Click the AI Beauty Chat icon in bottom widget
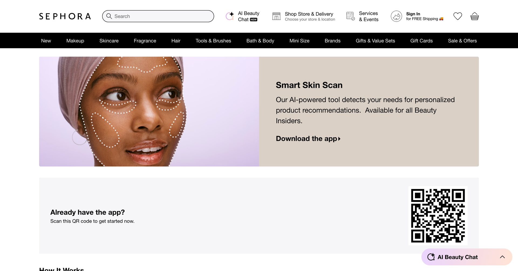518x271 pixels. click(432, 257)
